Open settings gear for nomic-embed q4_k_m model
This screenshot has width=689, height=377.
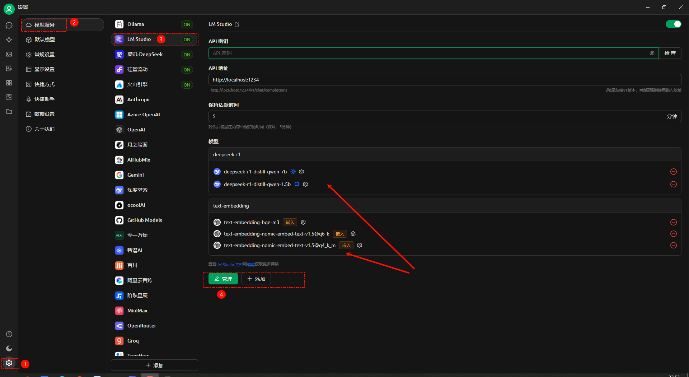pos(360,245)
